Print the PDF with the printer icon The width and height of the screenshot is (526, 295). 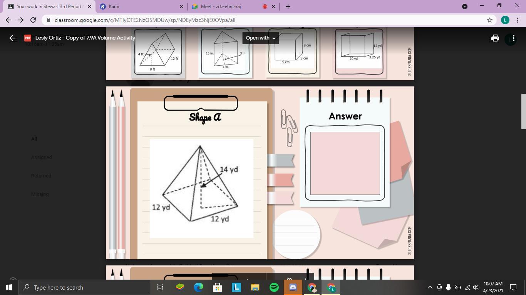[495, 38]
